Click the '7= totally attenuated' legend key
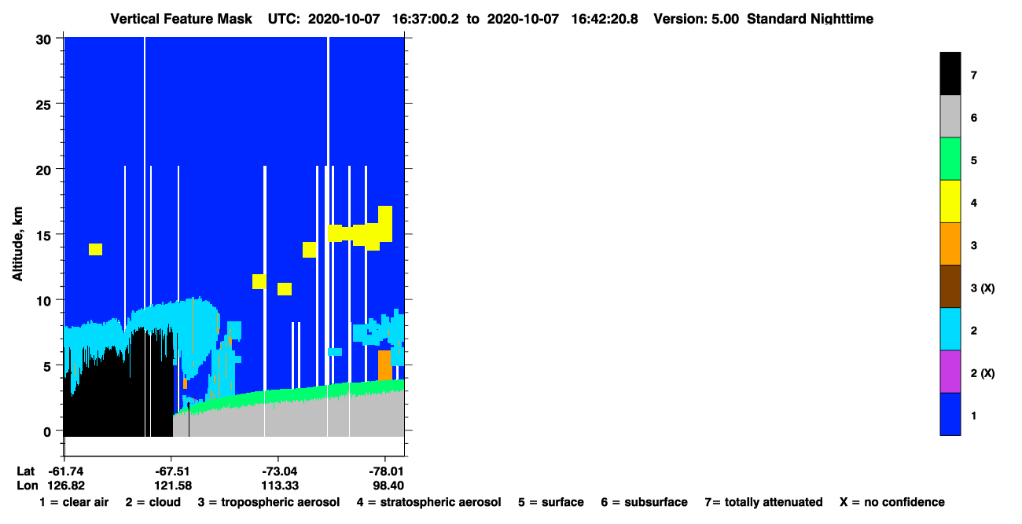1022x524 pixels. click(x=764, y=502)
